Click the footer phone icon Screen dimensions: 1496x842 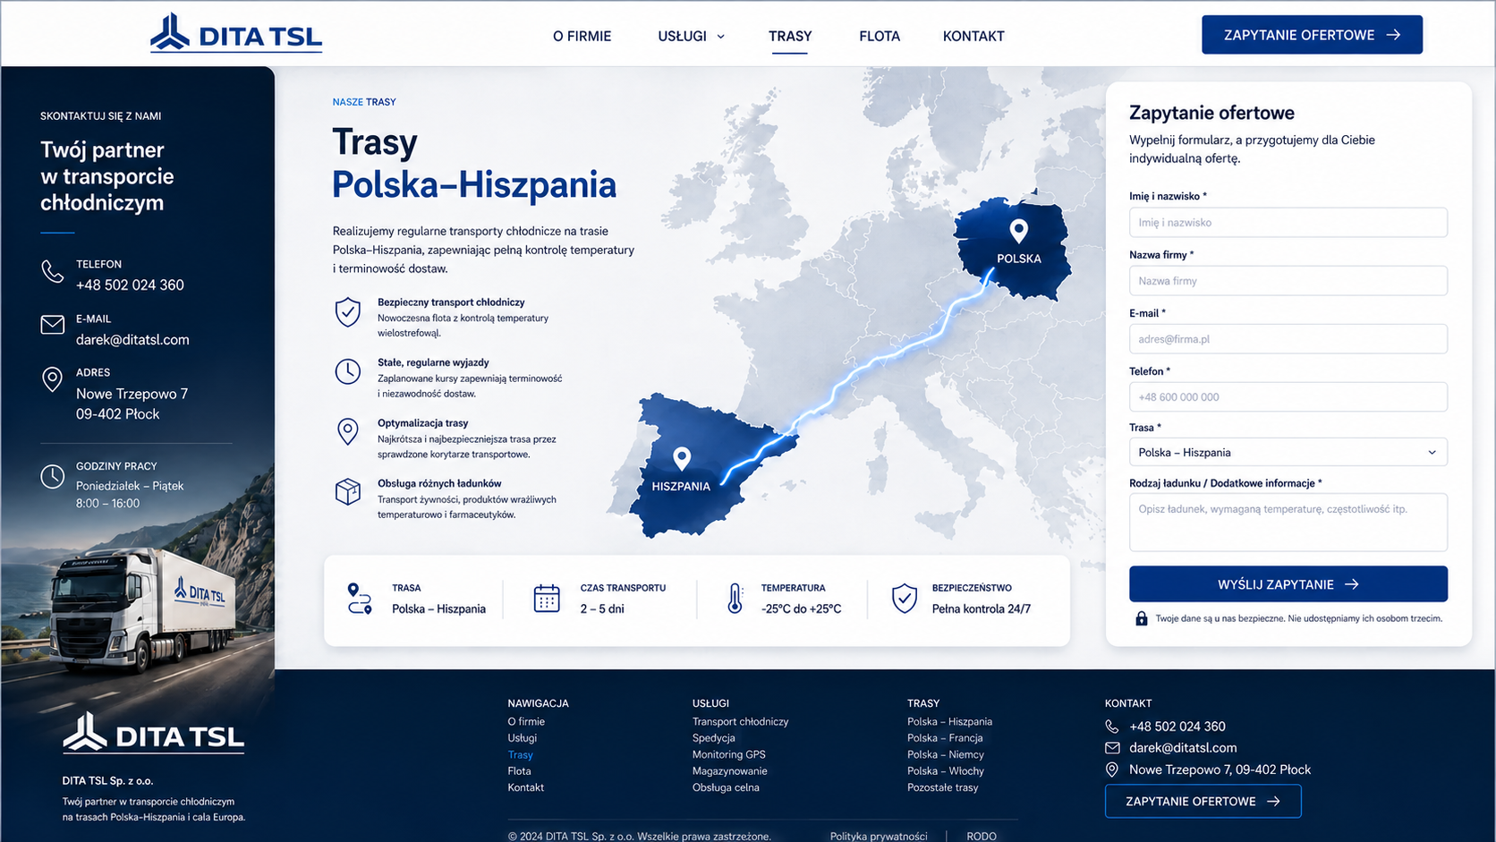tap(1112, 727)
